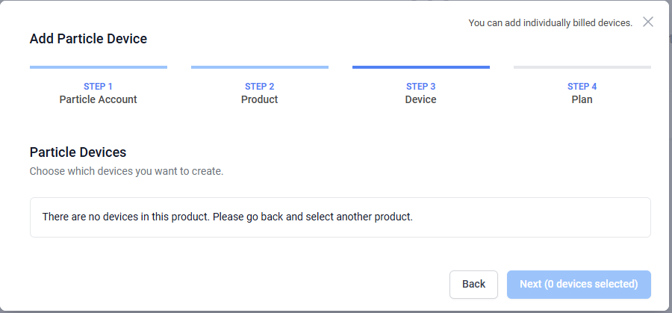Click the dark blue bar above STEP 3

coord(421,67)
